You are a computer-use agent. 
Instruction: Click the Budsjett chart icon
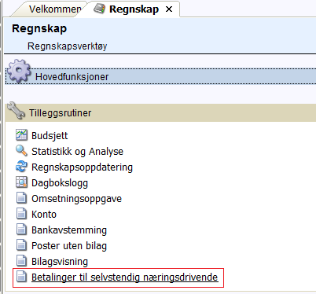point(21,135)
